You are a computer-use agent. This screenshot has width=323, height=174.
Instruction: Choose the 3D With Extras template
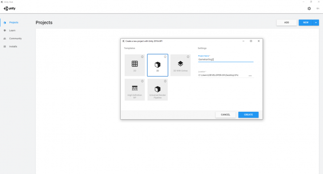click(x=181, y=65)
